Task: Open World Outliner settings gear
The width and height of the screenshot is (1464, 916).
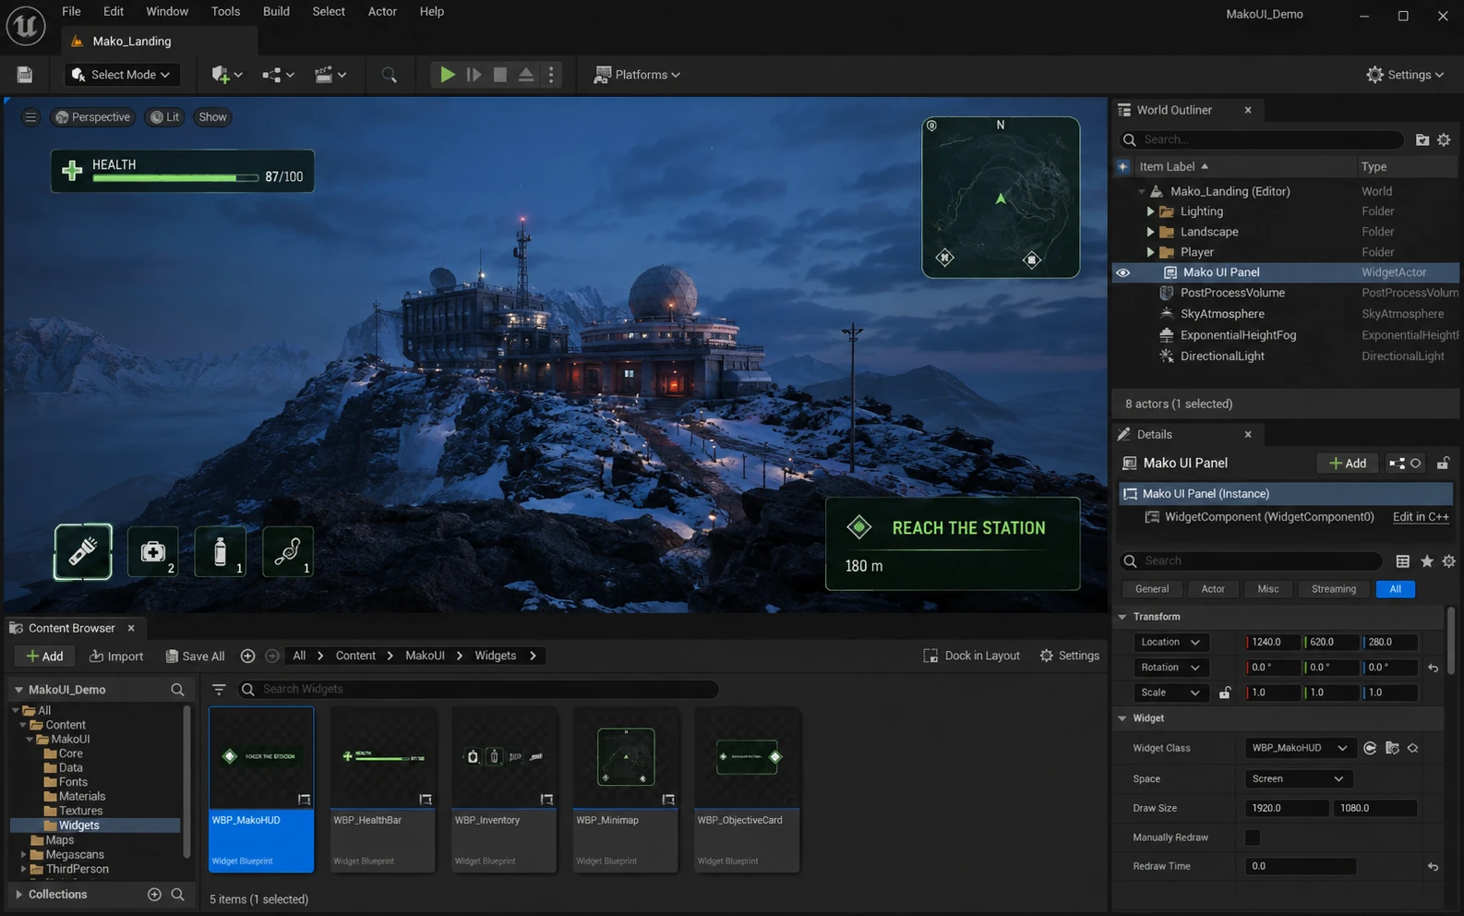Action: (x=1444, y=139)
